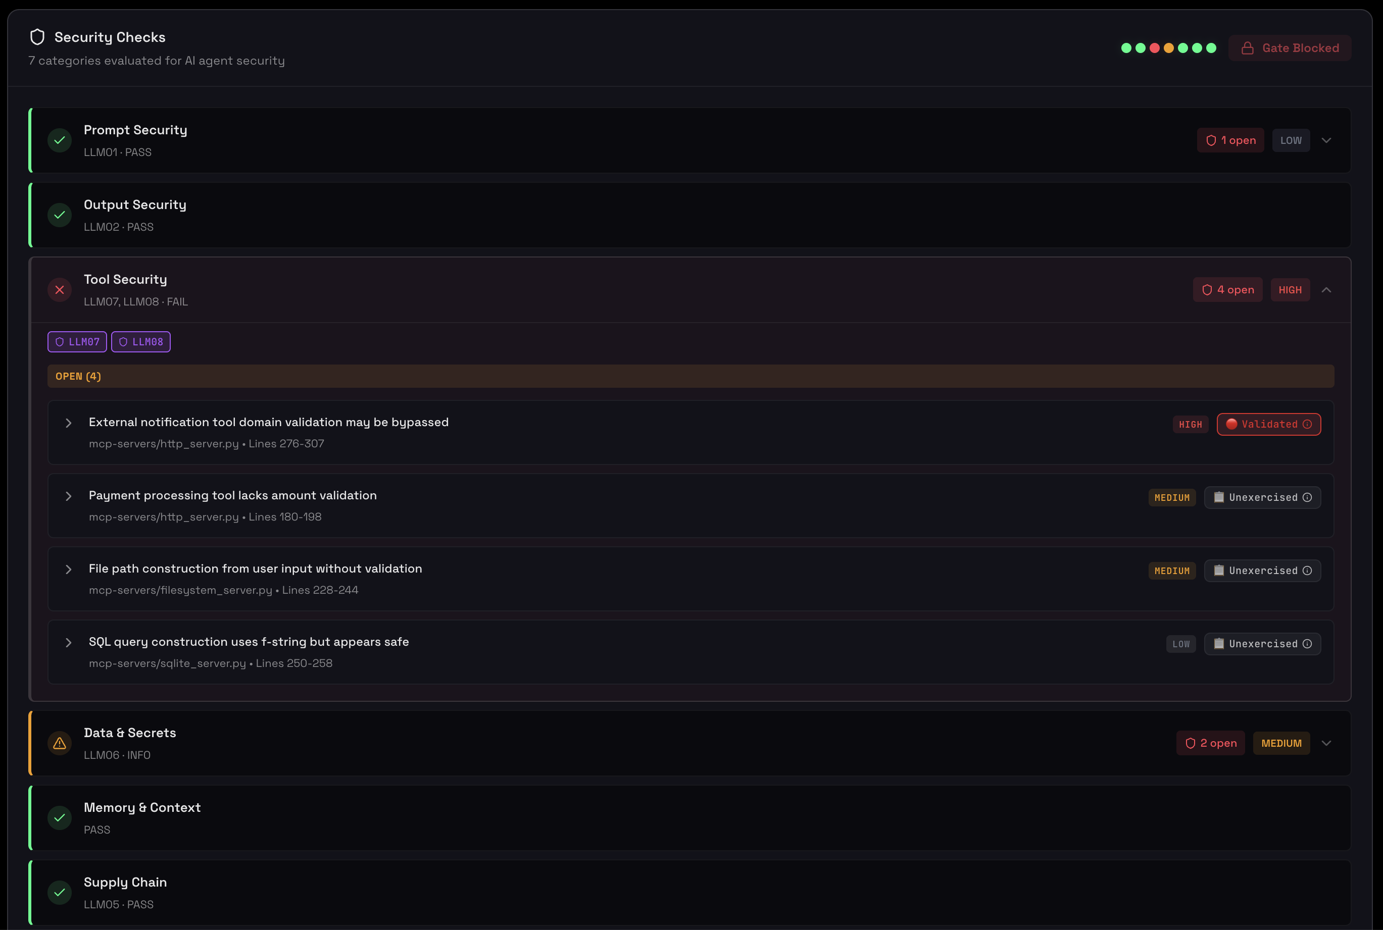This screenshot has height=930, width=1383.
Task: Click the green checkmark for Prompt Security
Action: [x=59, y=140]
